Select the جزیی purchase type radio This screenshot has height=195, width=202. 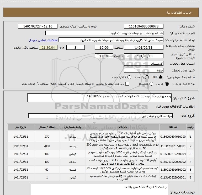click(167, 84)
